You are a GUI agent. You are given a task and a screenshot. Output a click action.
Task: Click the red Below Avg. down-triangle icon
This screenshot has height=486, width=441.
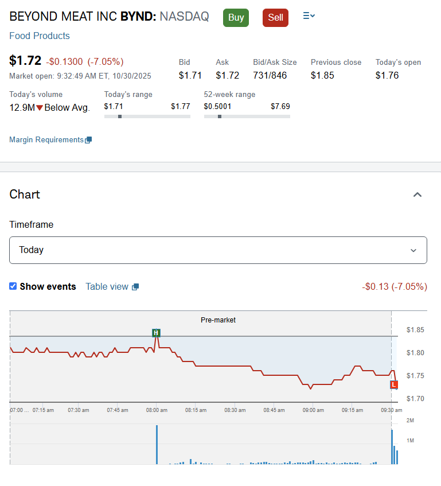coord(40,108)
